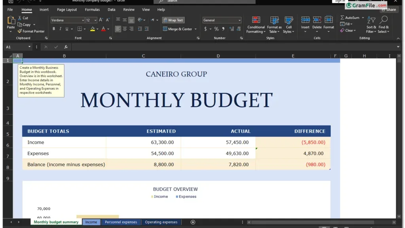Image resolution: width=405 pixels, height=228 pixels.
Task: Open the Name Box dropdown arrow
Action: tap(29, 47)
